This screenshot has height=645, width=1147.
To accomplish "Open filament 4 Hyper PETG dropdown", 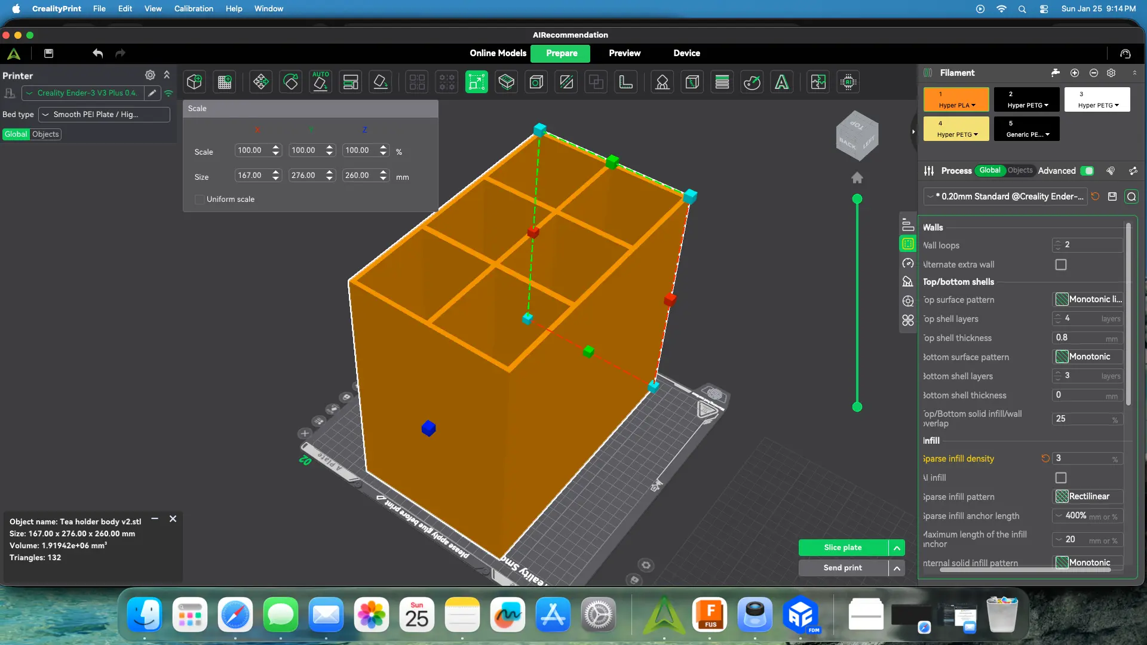I will 957,135.
